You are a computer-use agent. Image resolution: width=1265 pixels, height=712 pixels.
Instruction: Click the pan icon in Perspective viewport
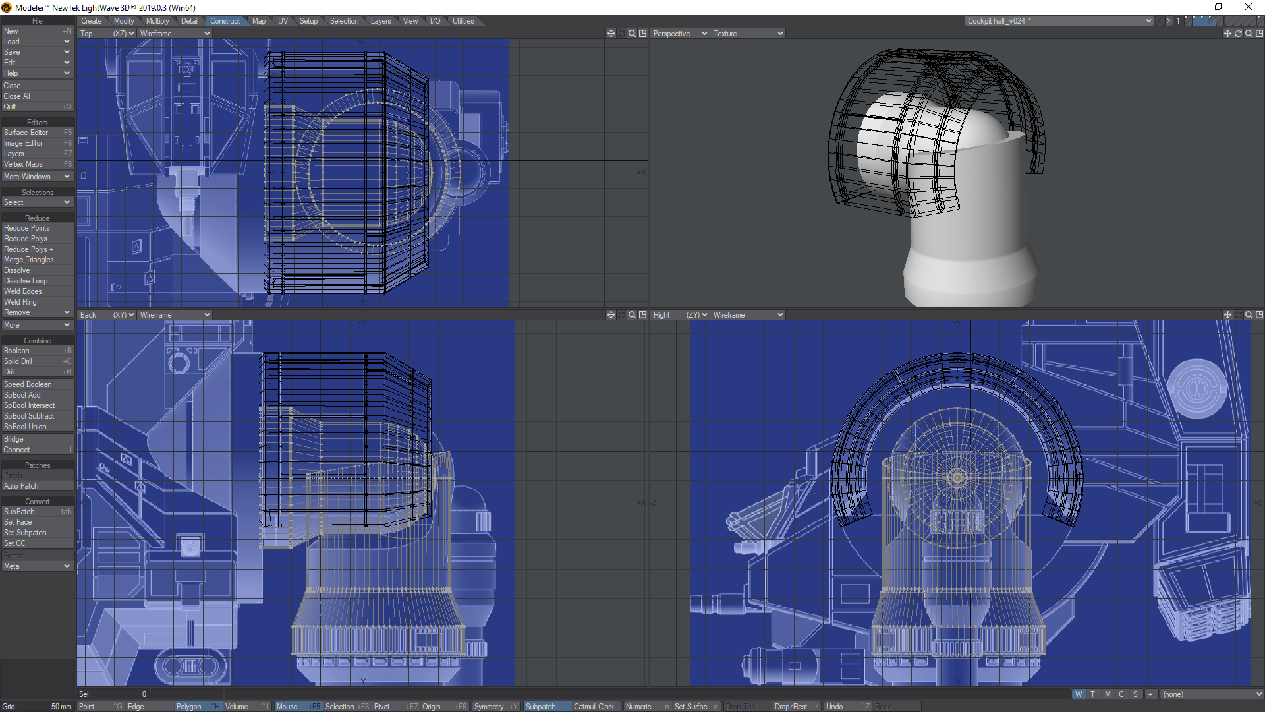(1227, 34)
